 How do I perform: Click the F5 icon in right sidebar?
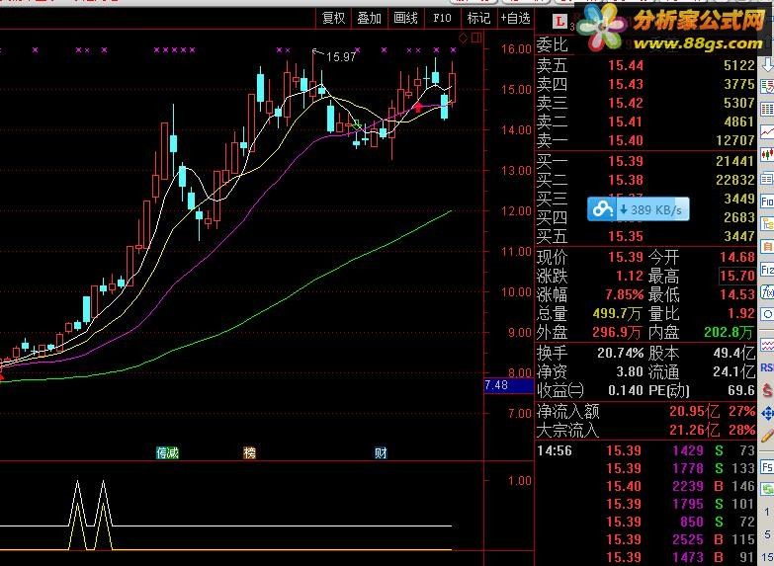coord(767,467)
